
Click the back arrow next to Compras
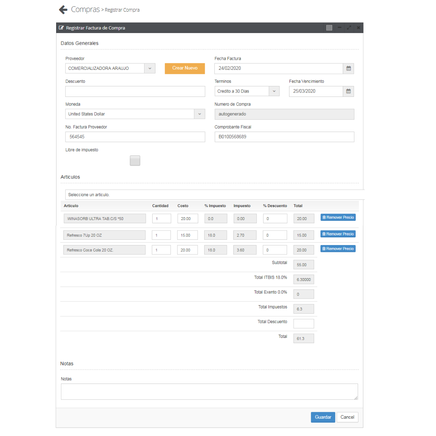[x=63, y=10]
